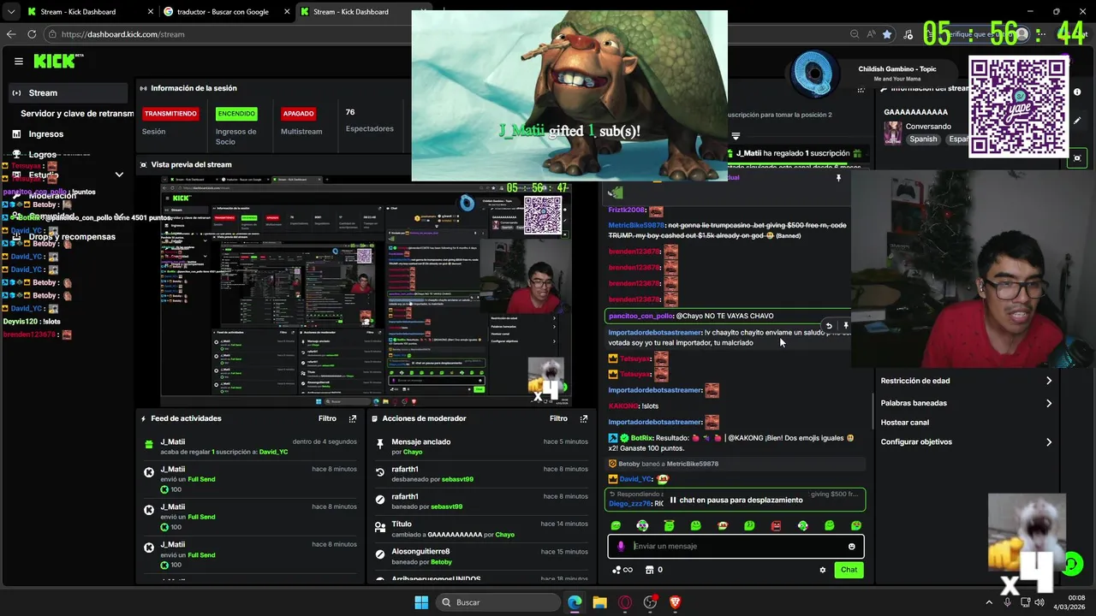Open Microsoft Edge from the taskbar
The height and width of the screenshot is (616, 1096).
point(575,602)
